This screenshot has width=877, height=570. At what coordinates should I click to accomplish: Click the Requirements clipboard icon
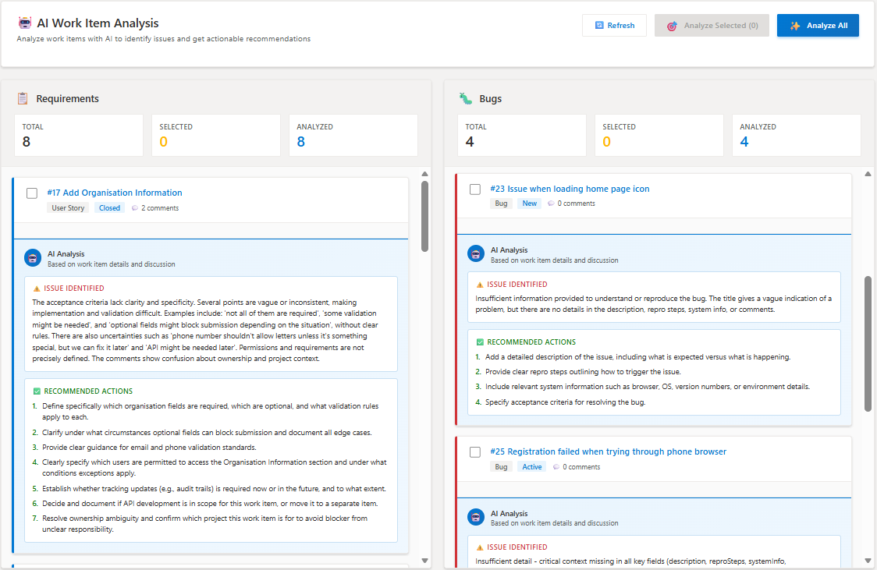(23, 98)
